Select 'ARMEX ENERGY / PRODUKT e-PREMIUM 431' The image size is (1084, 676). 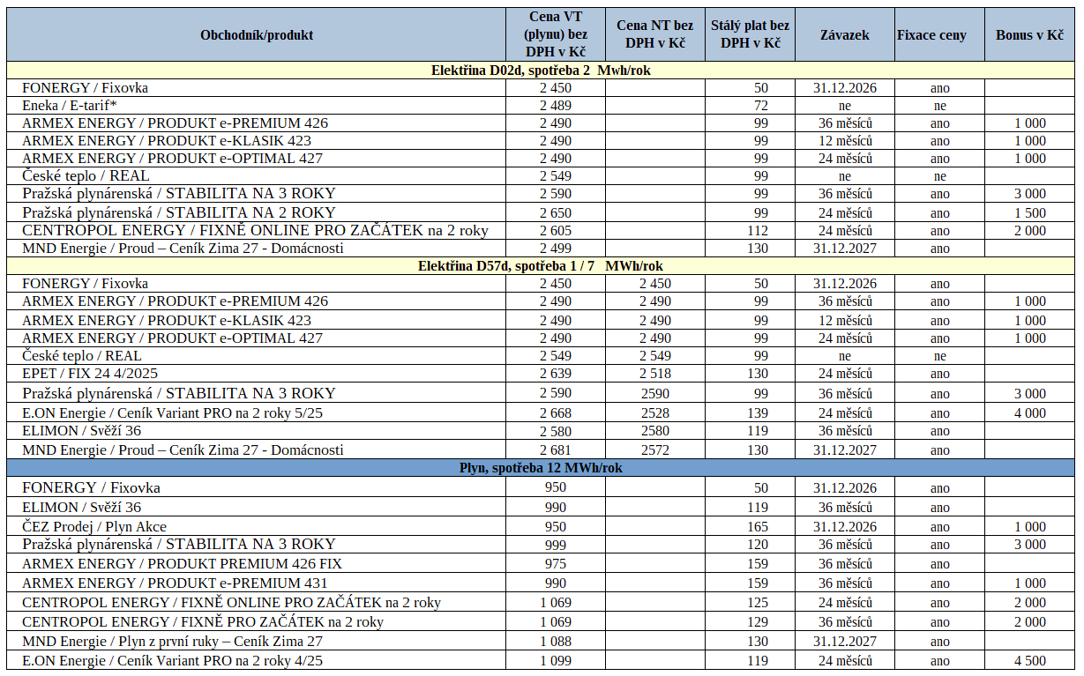click(175, 583)
